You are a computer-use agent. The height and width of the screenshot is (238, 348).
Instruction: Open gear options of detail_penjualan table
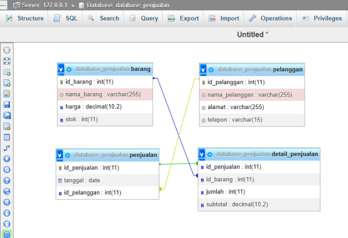(x=210, y=154)
